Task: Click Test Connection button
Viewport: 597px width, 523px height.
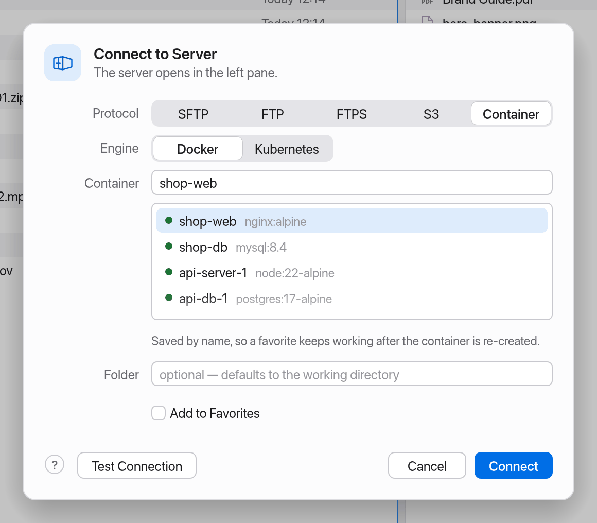Action: click(x=137, y=465)
